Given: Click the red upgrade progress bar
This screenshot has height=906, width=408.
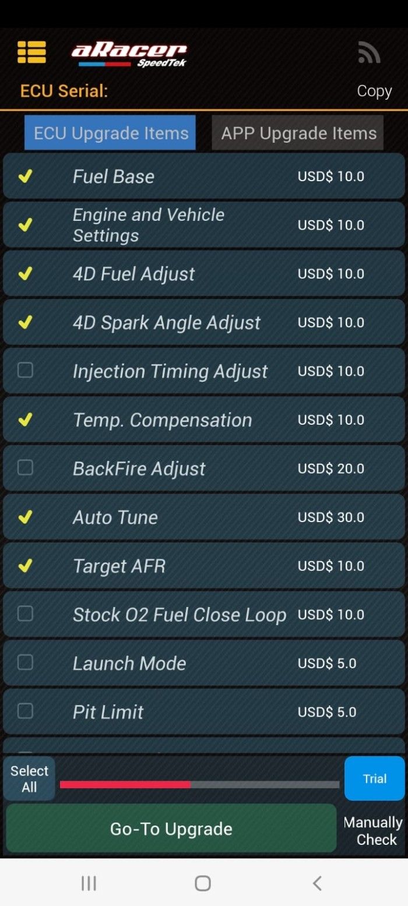Looking at the screenshot, I should 125,784.
